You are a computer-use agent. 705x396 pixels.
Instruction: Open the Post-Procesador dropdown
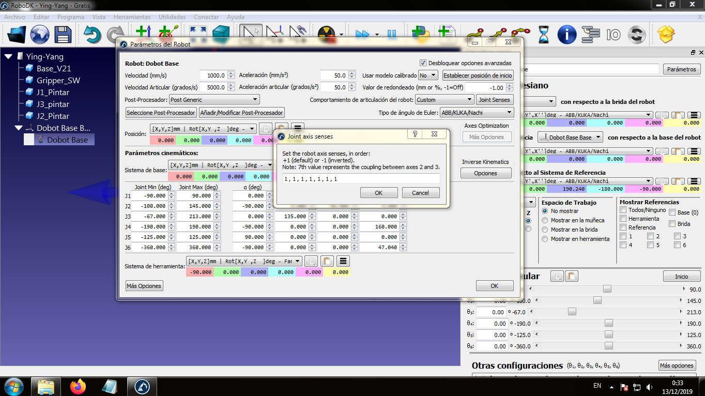coord(214,100)
